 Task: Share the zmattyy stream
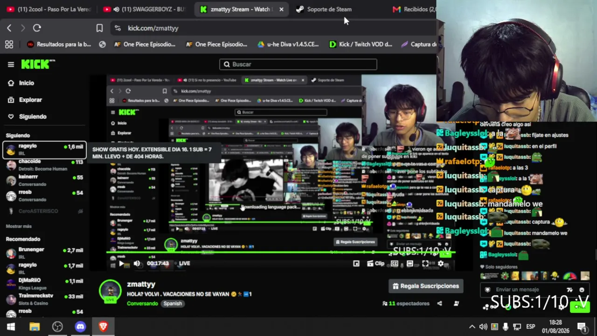point(439,303)
